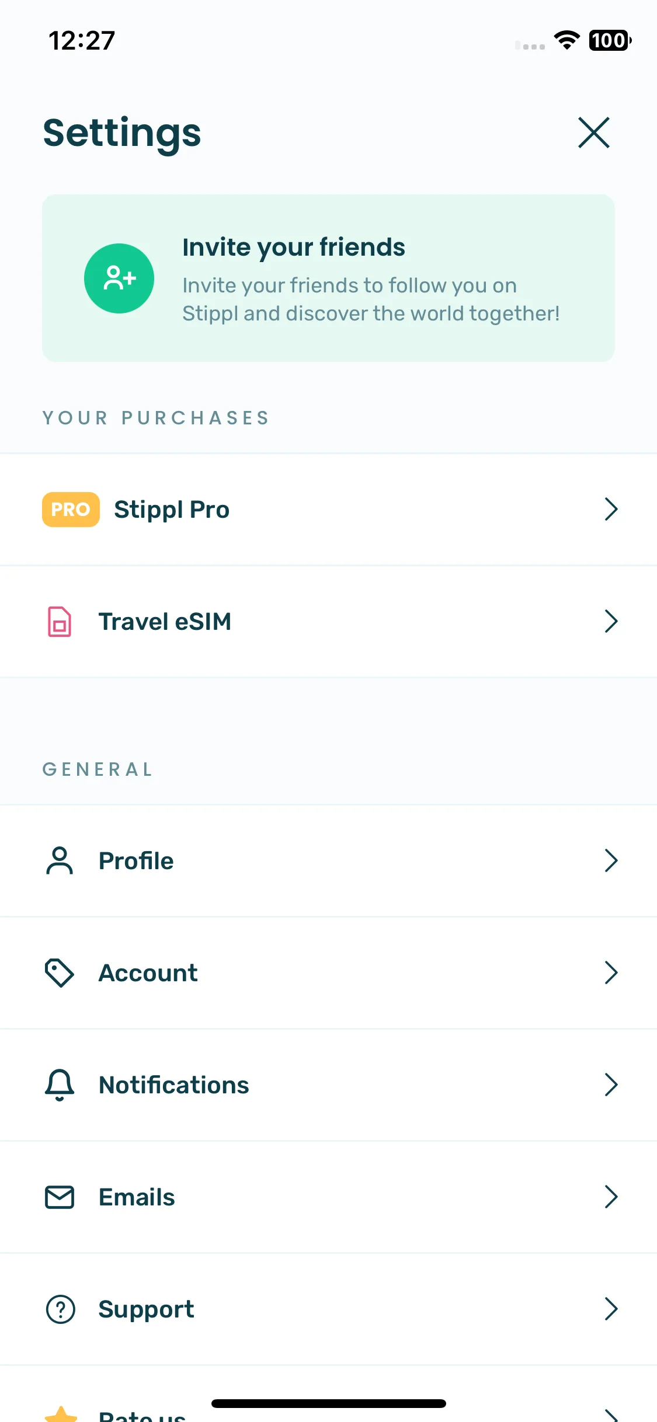657x1422 pixels.
Task: Expand Profile via its chevron arrow
Action: coord(611,860)
